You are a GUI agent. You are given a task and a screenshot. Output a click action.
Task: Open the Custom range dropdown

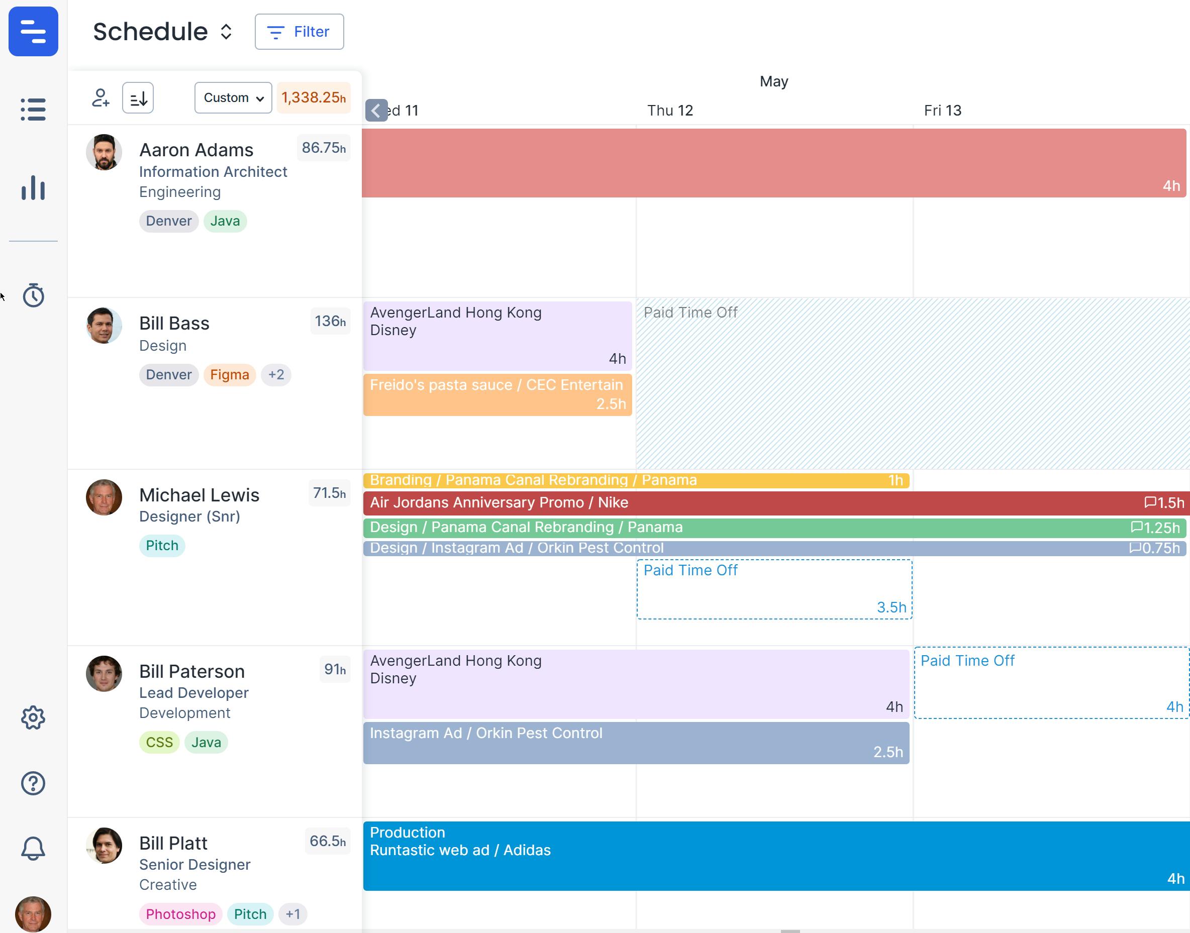[233, 98]
